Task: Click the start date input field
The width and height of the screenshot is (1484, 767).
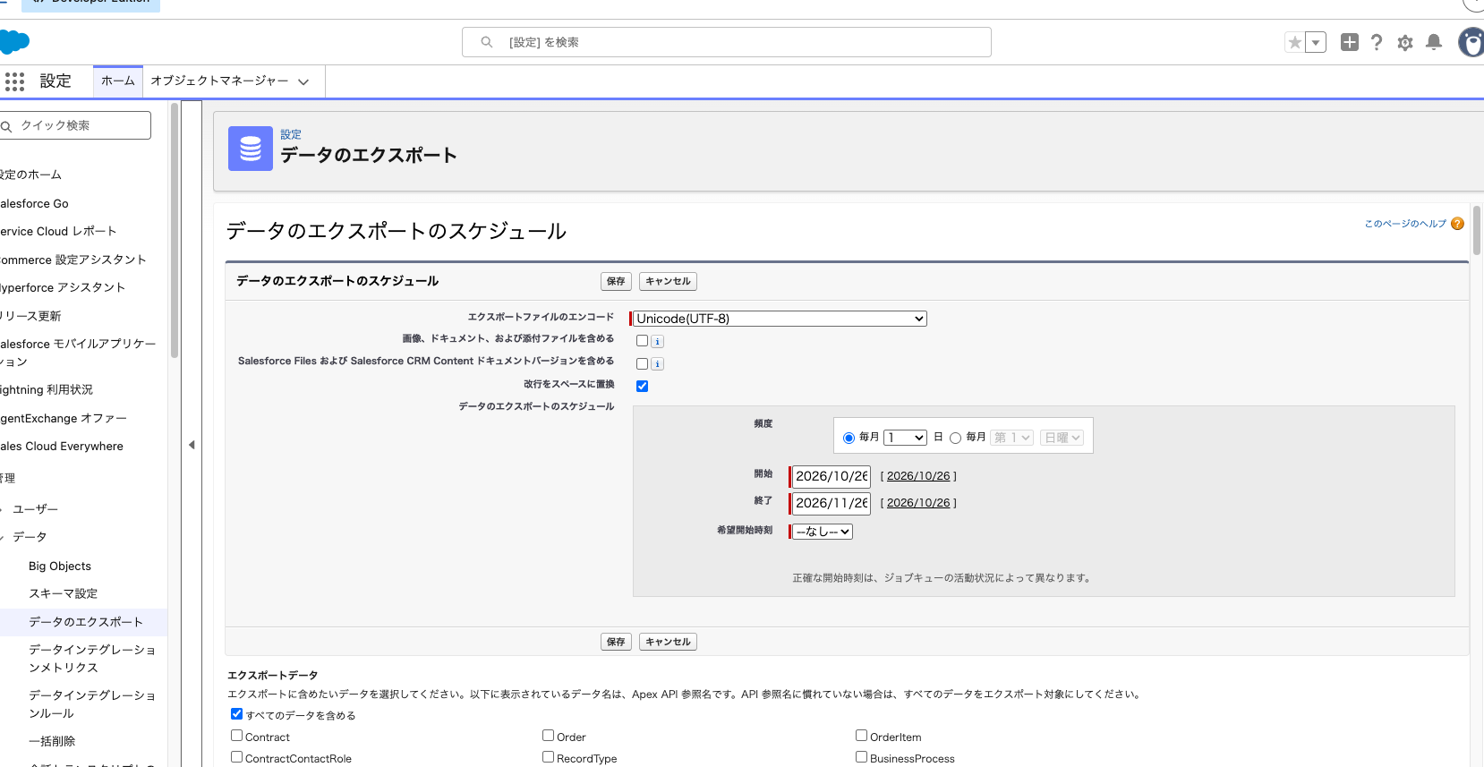Action: click(832, 476)
